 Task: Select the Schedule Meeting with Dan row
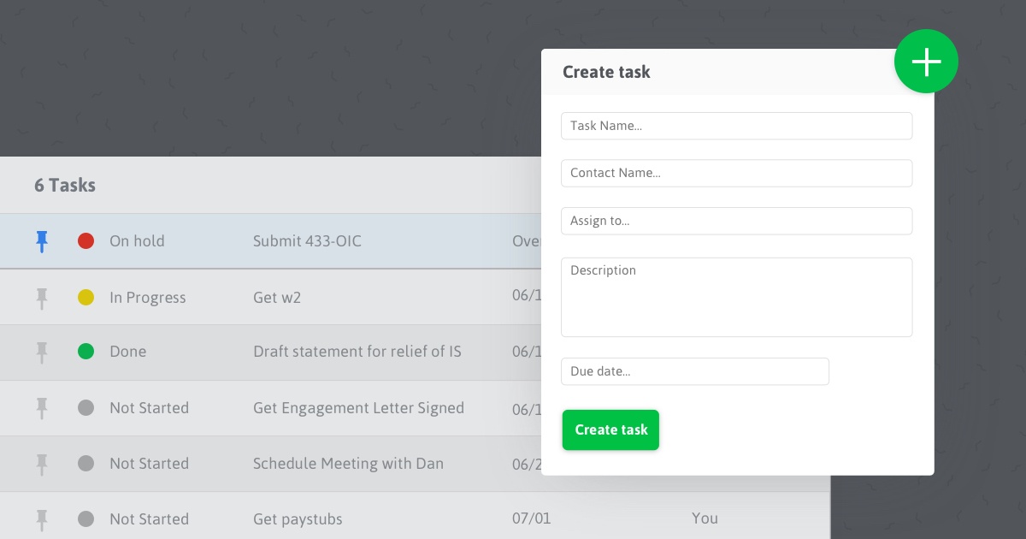point(348,464)
